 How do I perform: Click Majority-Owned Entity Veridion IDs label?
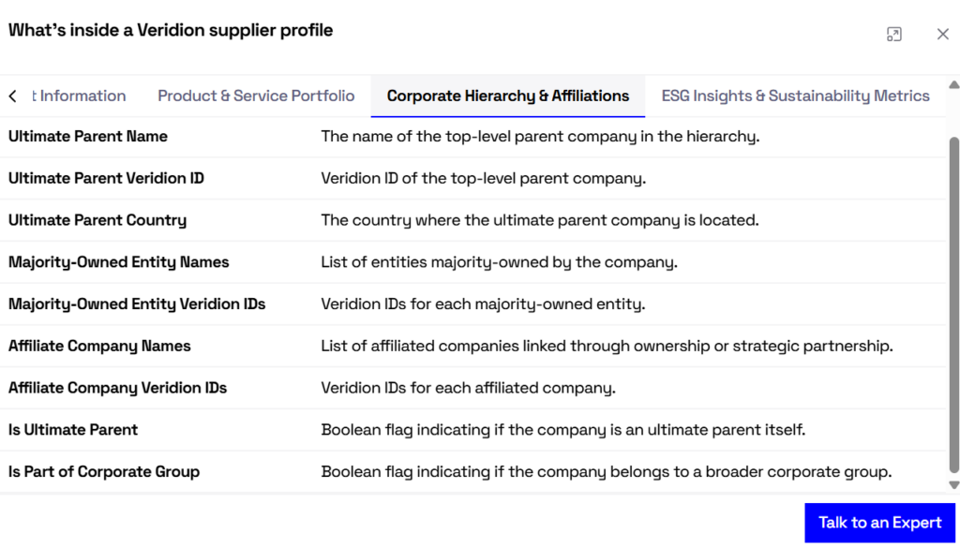(x=137, y=304)
